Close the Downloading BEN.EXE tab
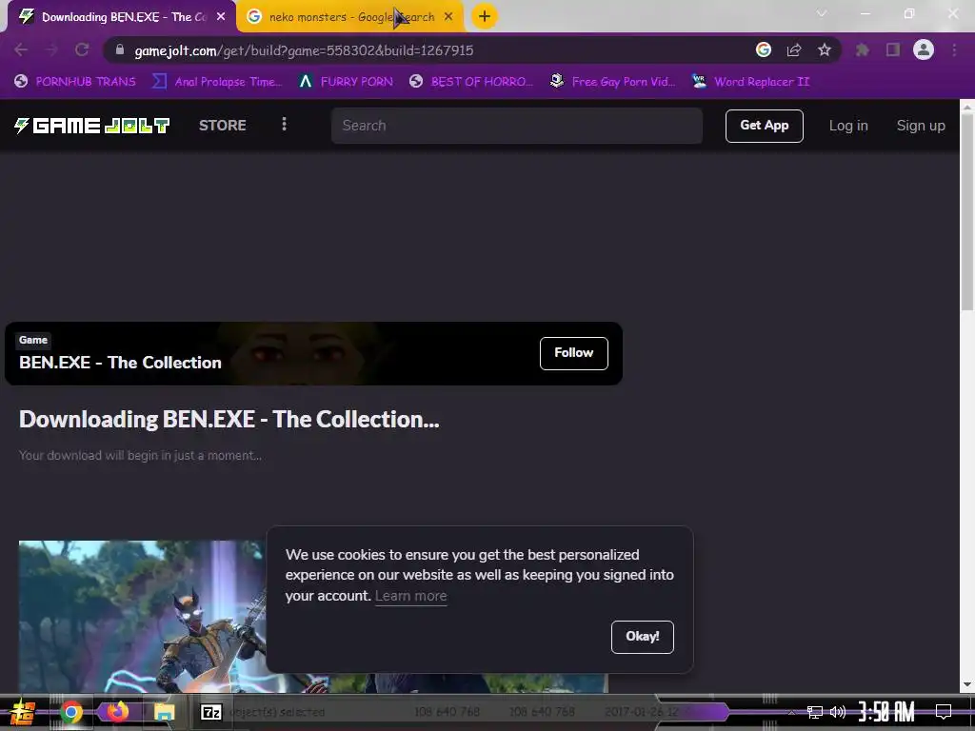975x731 pixels. [x=221, y=17]
